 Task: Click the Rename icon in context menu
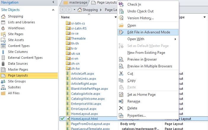click(x=121, y=101)
